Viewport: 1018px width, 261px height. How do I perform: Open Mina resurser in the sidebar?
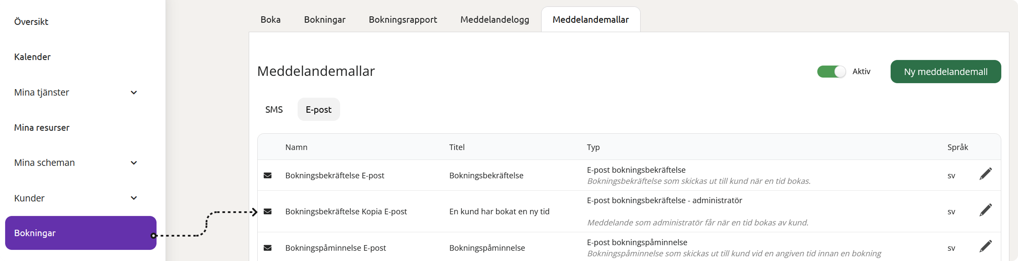(42, 127)
